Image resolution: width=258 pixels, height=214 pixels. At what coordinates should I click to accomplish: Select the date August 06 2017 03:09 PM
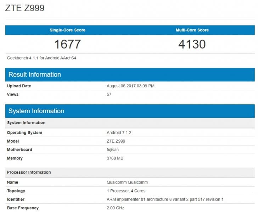130,86
